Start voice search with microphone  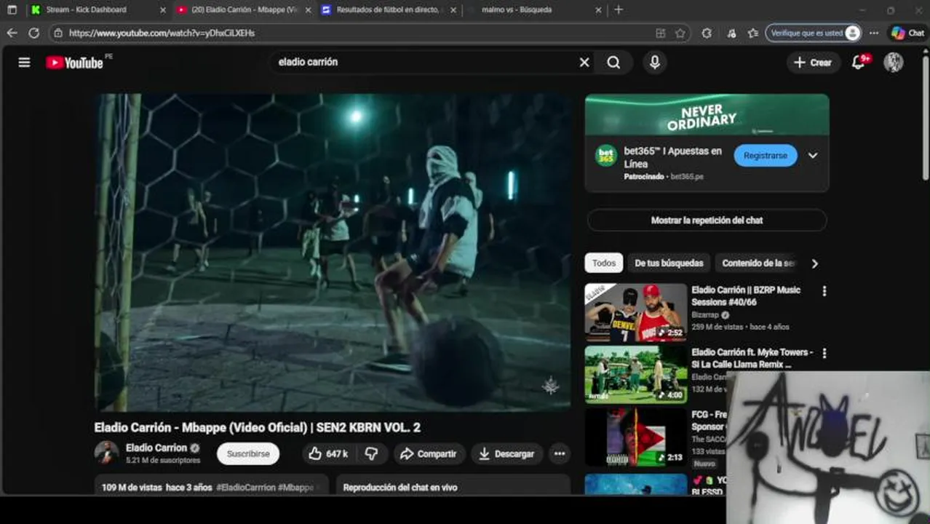click(655, 63)
